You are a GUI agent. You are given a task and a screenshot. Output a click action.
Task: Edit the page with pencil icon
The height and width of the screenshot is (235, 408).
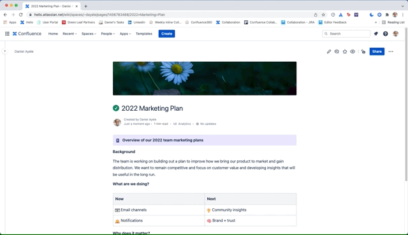[329, 52]
